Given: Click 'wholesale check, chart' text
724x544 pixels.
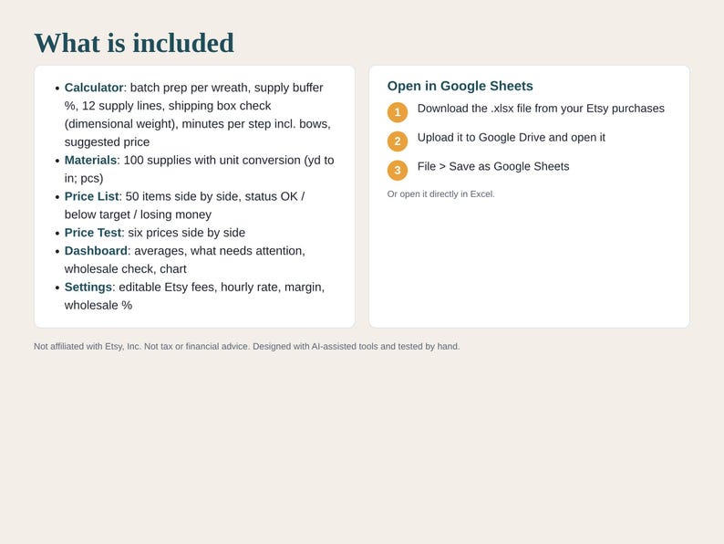Looking at the screenshot, I should click(x=126, y=269).
